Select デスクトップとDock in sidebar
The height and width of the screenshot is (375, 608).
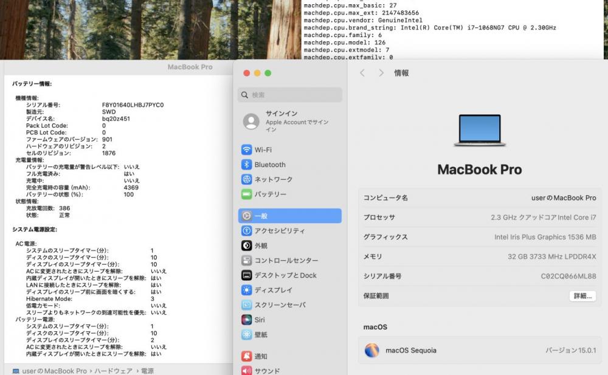[290, 275]
